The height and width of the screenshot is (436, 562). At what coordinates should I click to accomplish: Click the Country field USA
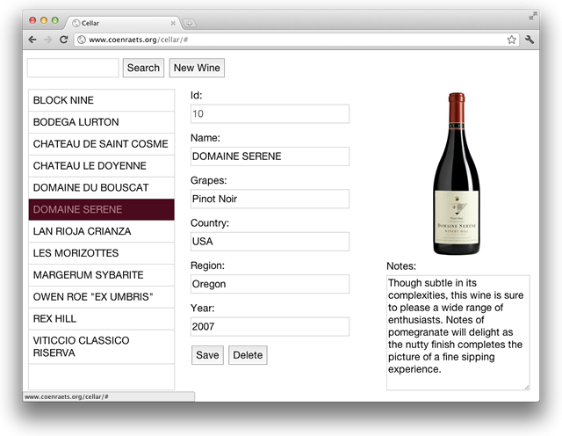pyautogui.click(x=270, y=242)
